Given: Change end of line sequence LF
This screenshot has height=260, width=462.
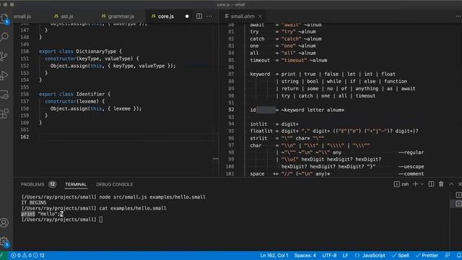Looking at the screenshot, I should pyautogui.click(x=345, y=255).
